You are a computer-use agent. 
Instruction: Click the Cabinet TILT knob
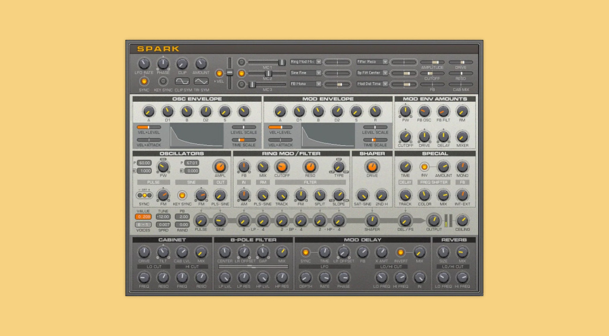(163, 253)
